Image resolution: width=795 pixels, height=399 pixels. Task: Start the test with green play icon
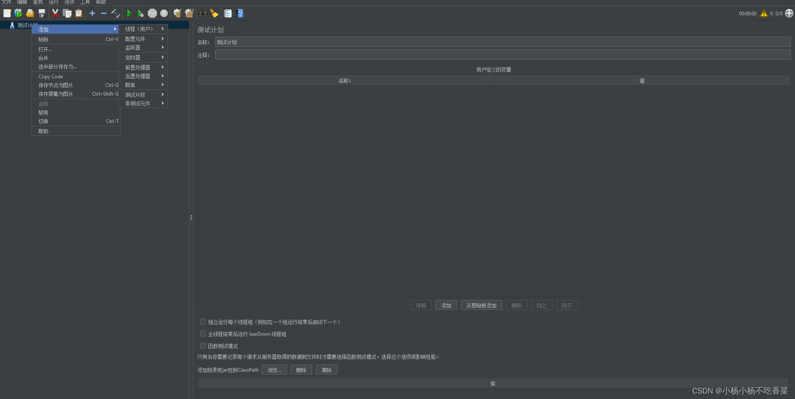[x=129, y=13]
